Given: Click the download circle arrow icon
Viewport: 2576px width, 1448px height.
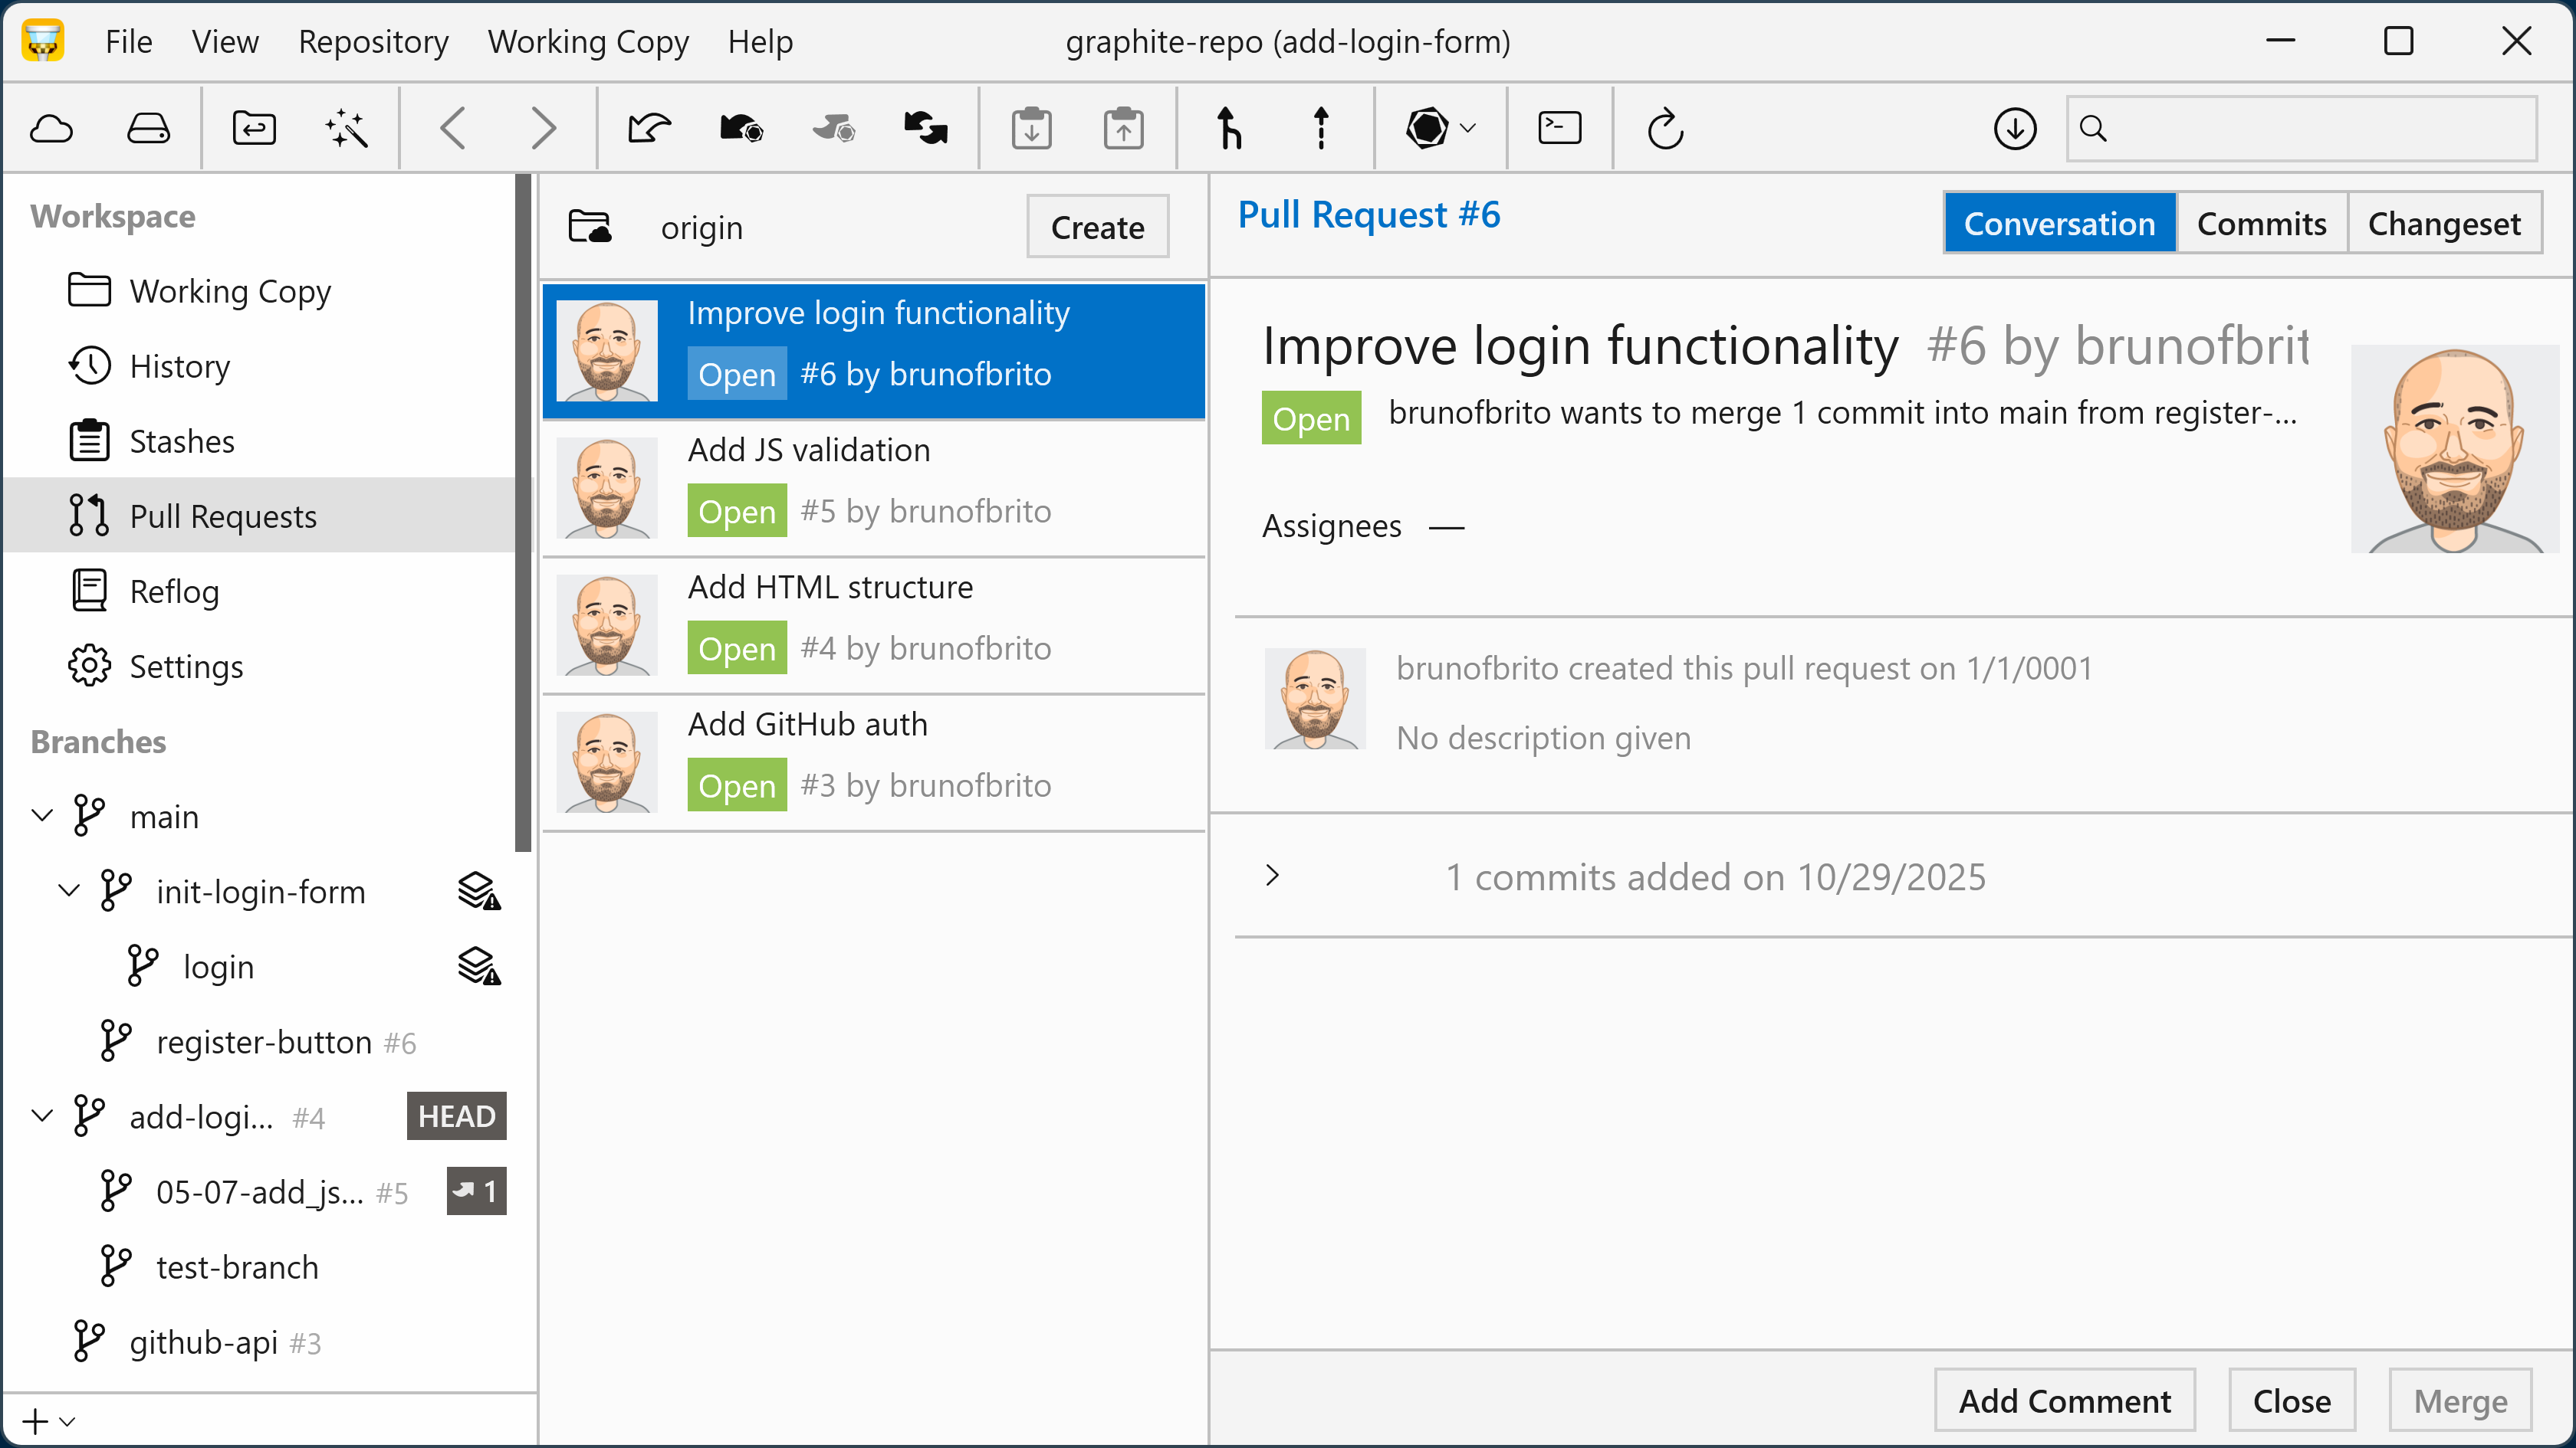Looking at the screenshot, I should click(x=2015, y=129).
